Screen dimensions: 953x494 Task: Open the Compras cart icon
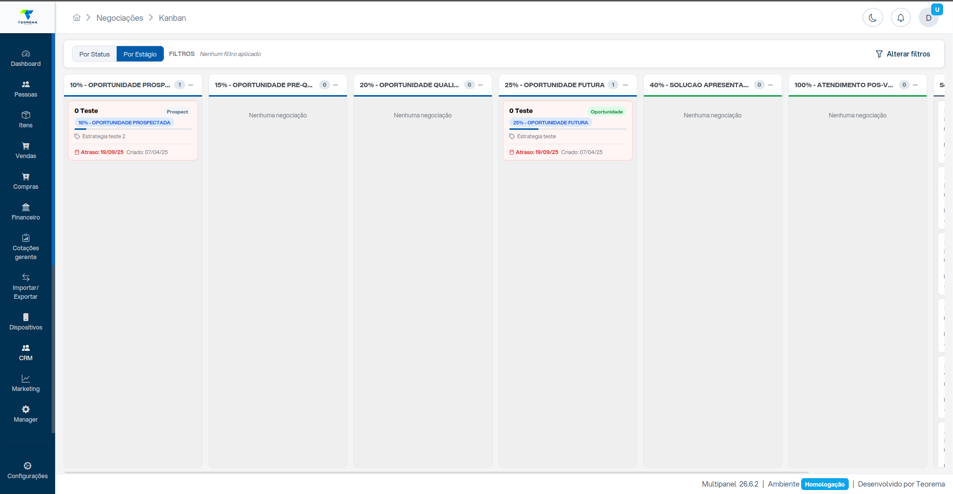26,177
